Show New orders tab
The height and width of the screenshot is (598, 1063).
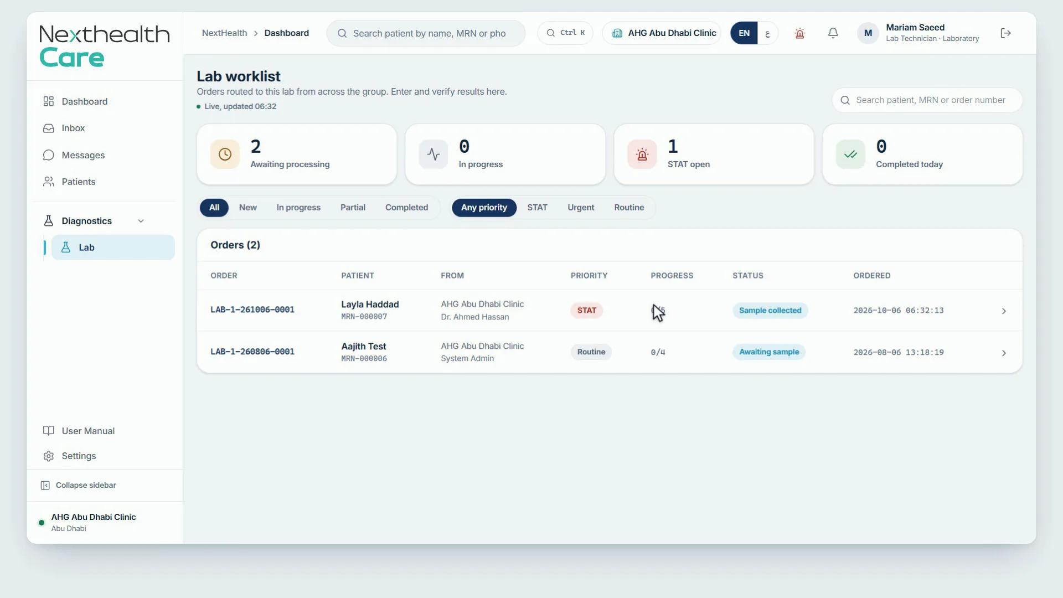pos(247,208)
